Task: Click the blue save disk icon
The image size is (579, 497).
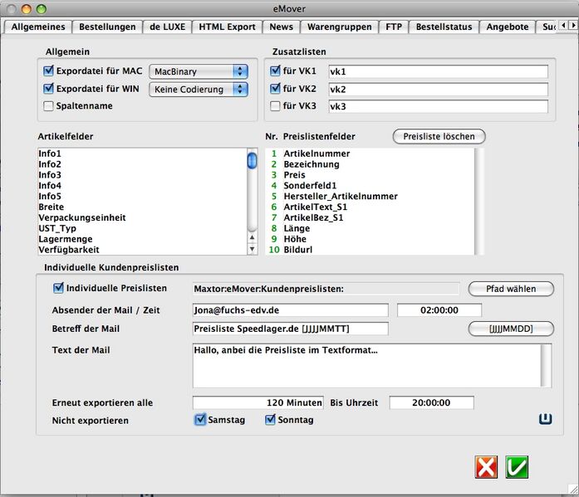Action: click(x=546, y=419)
